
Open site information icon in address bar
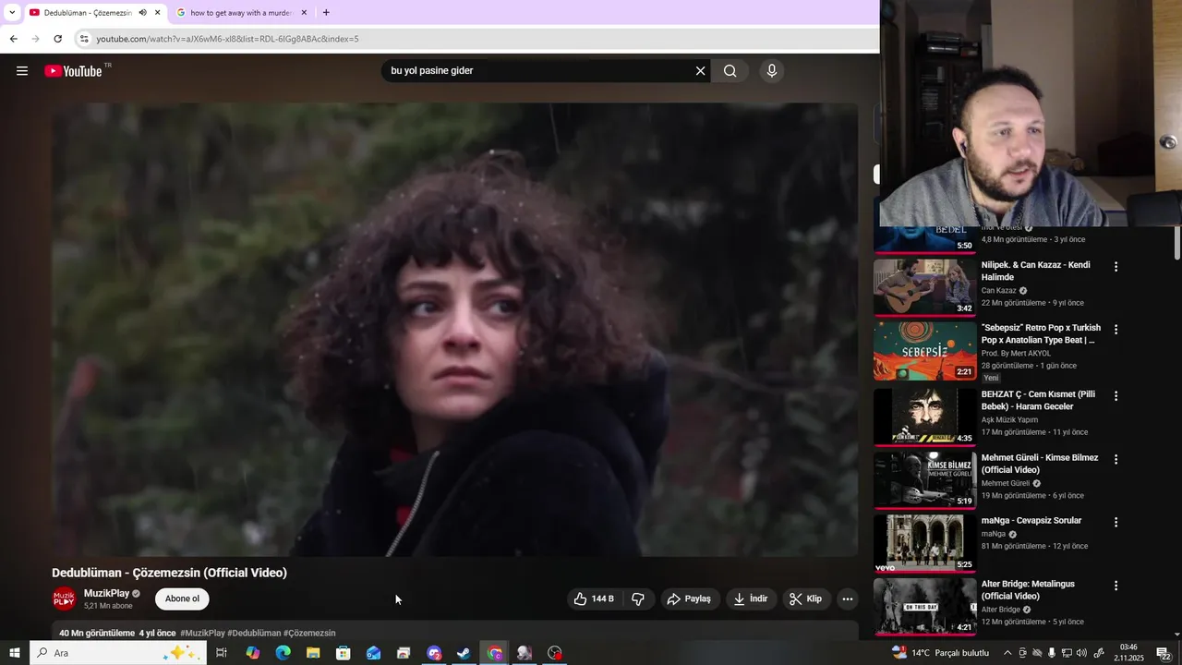pyautogui.click(x=84, y=39)
